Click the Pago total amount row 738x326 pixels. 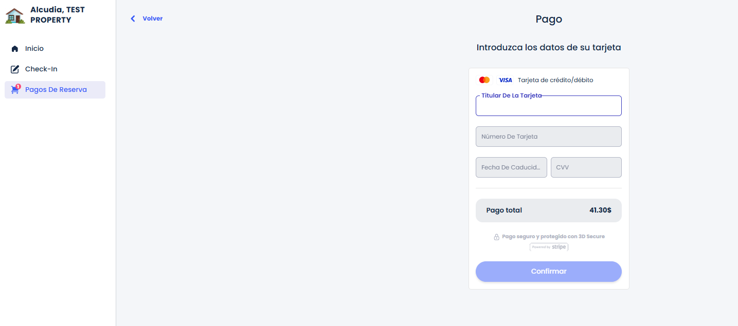coord(548,210)
